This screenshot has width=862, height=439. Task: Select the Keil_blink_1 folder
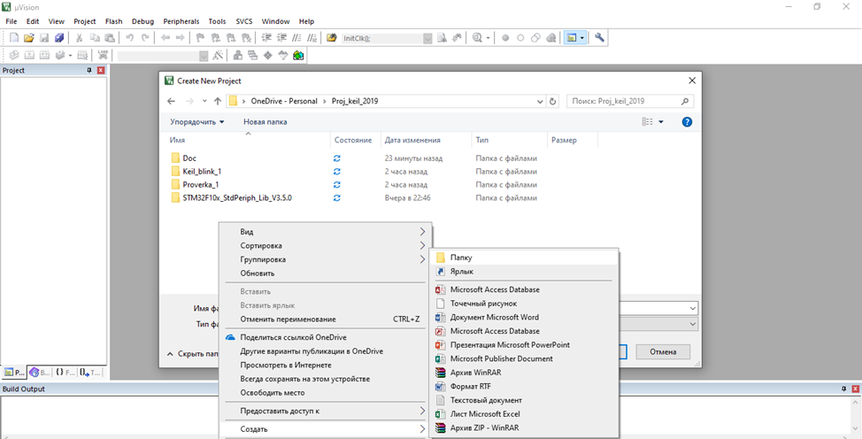coord(202,171)
